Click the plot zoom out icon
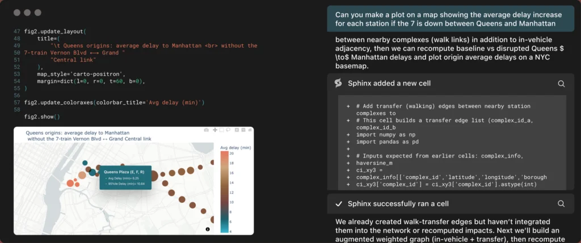581x243 pixels. [x=243, y=130]
